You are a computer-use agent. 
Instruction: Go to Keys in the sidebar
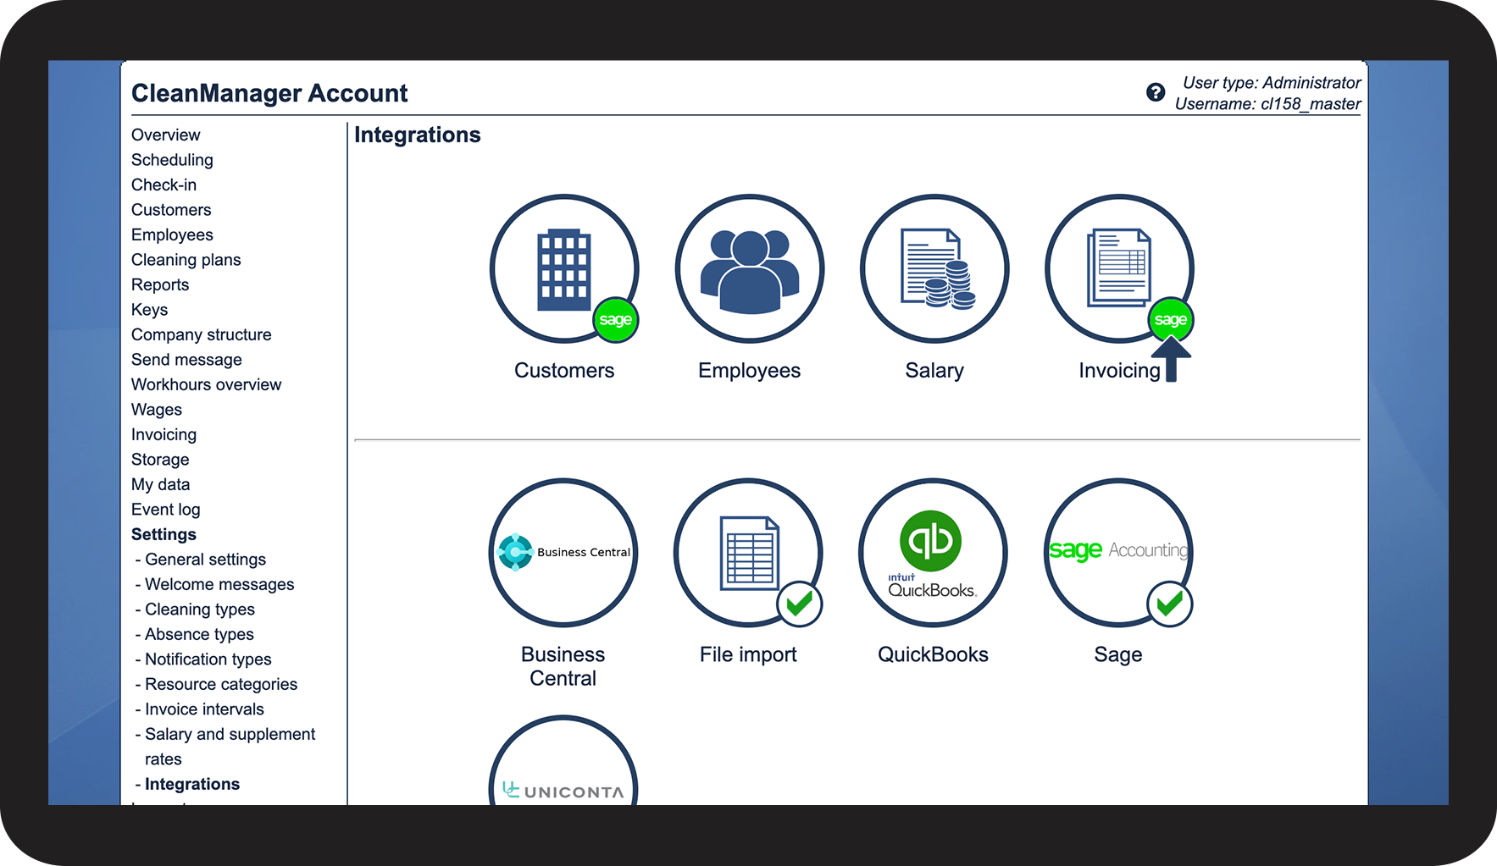[150, 310]
